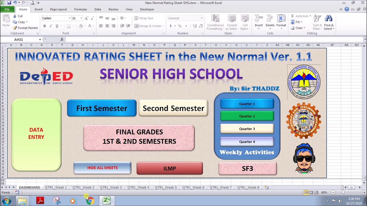Switch to the Formulas ribbon tab

coord(81,9)
